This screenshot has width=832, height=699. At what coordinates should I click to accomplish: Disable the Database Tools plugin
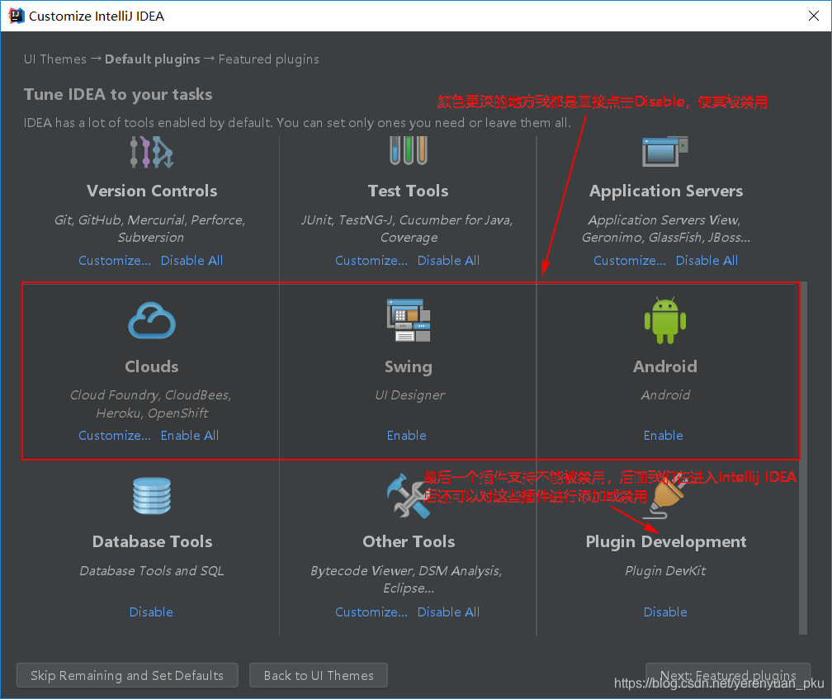click(x=151, y=612)
